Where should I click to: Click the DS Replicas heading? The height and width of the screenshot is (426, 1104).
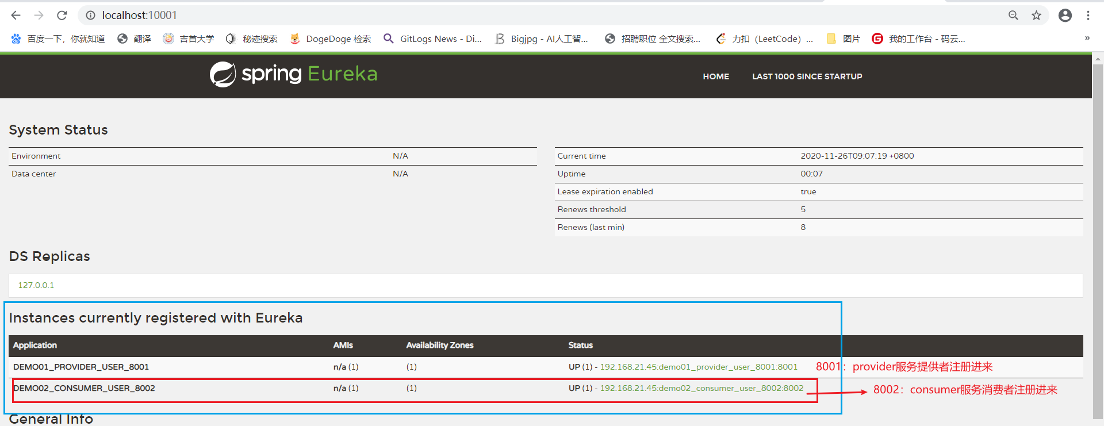coord(49,256)
